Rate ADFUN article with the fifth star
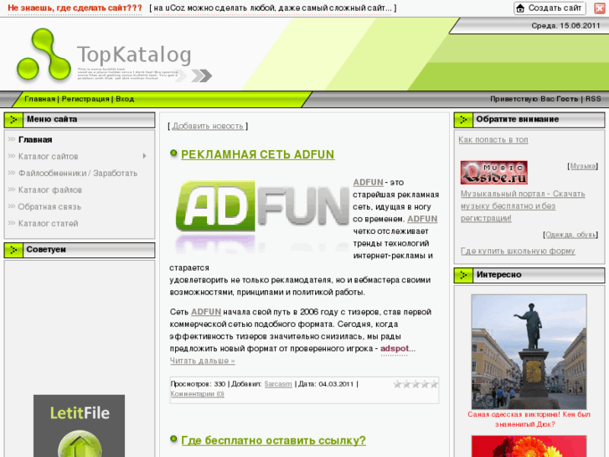Screen dimensions: 609x457 click(434, 384)
